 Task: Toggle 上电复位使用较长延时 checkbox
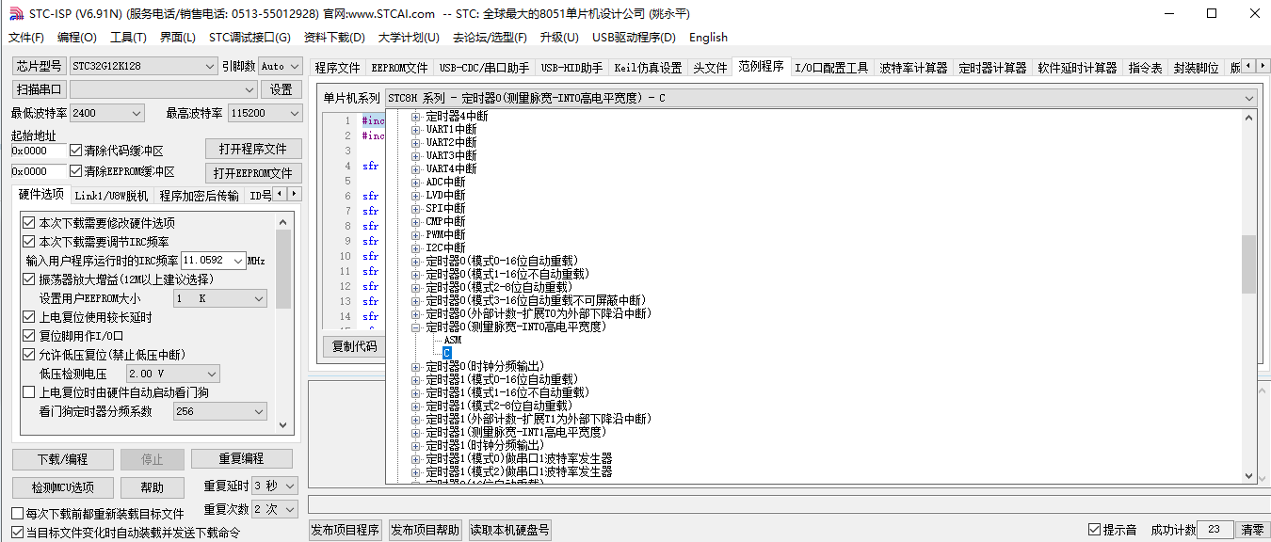point(29,317)
